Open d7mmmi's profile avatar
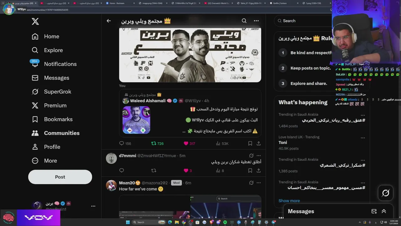The height and width of the screenshot is (226, 401). [111, 158]
